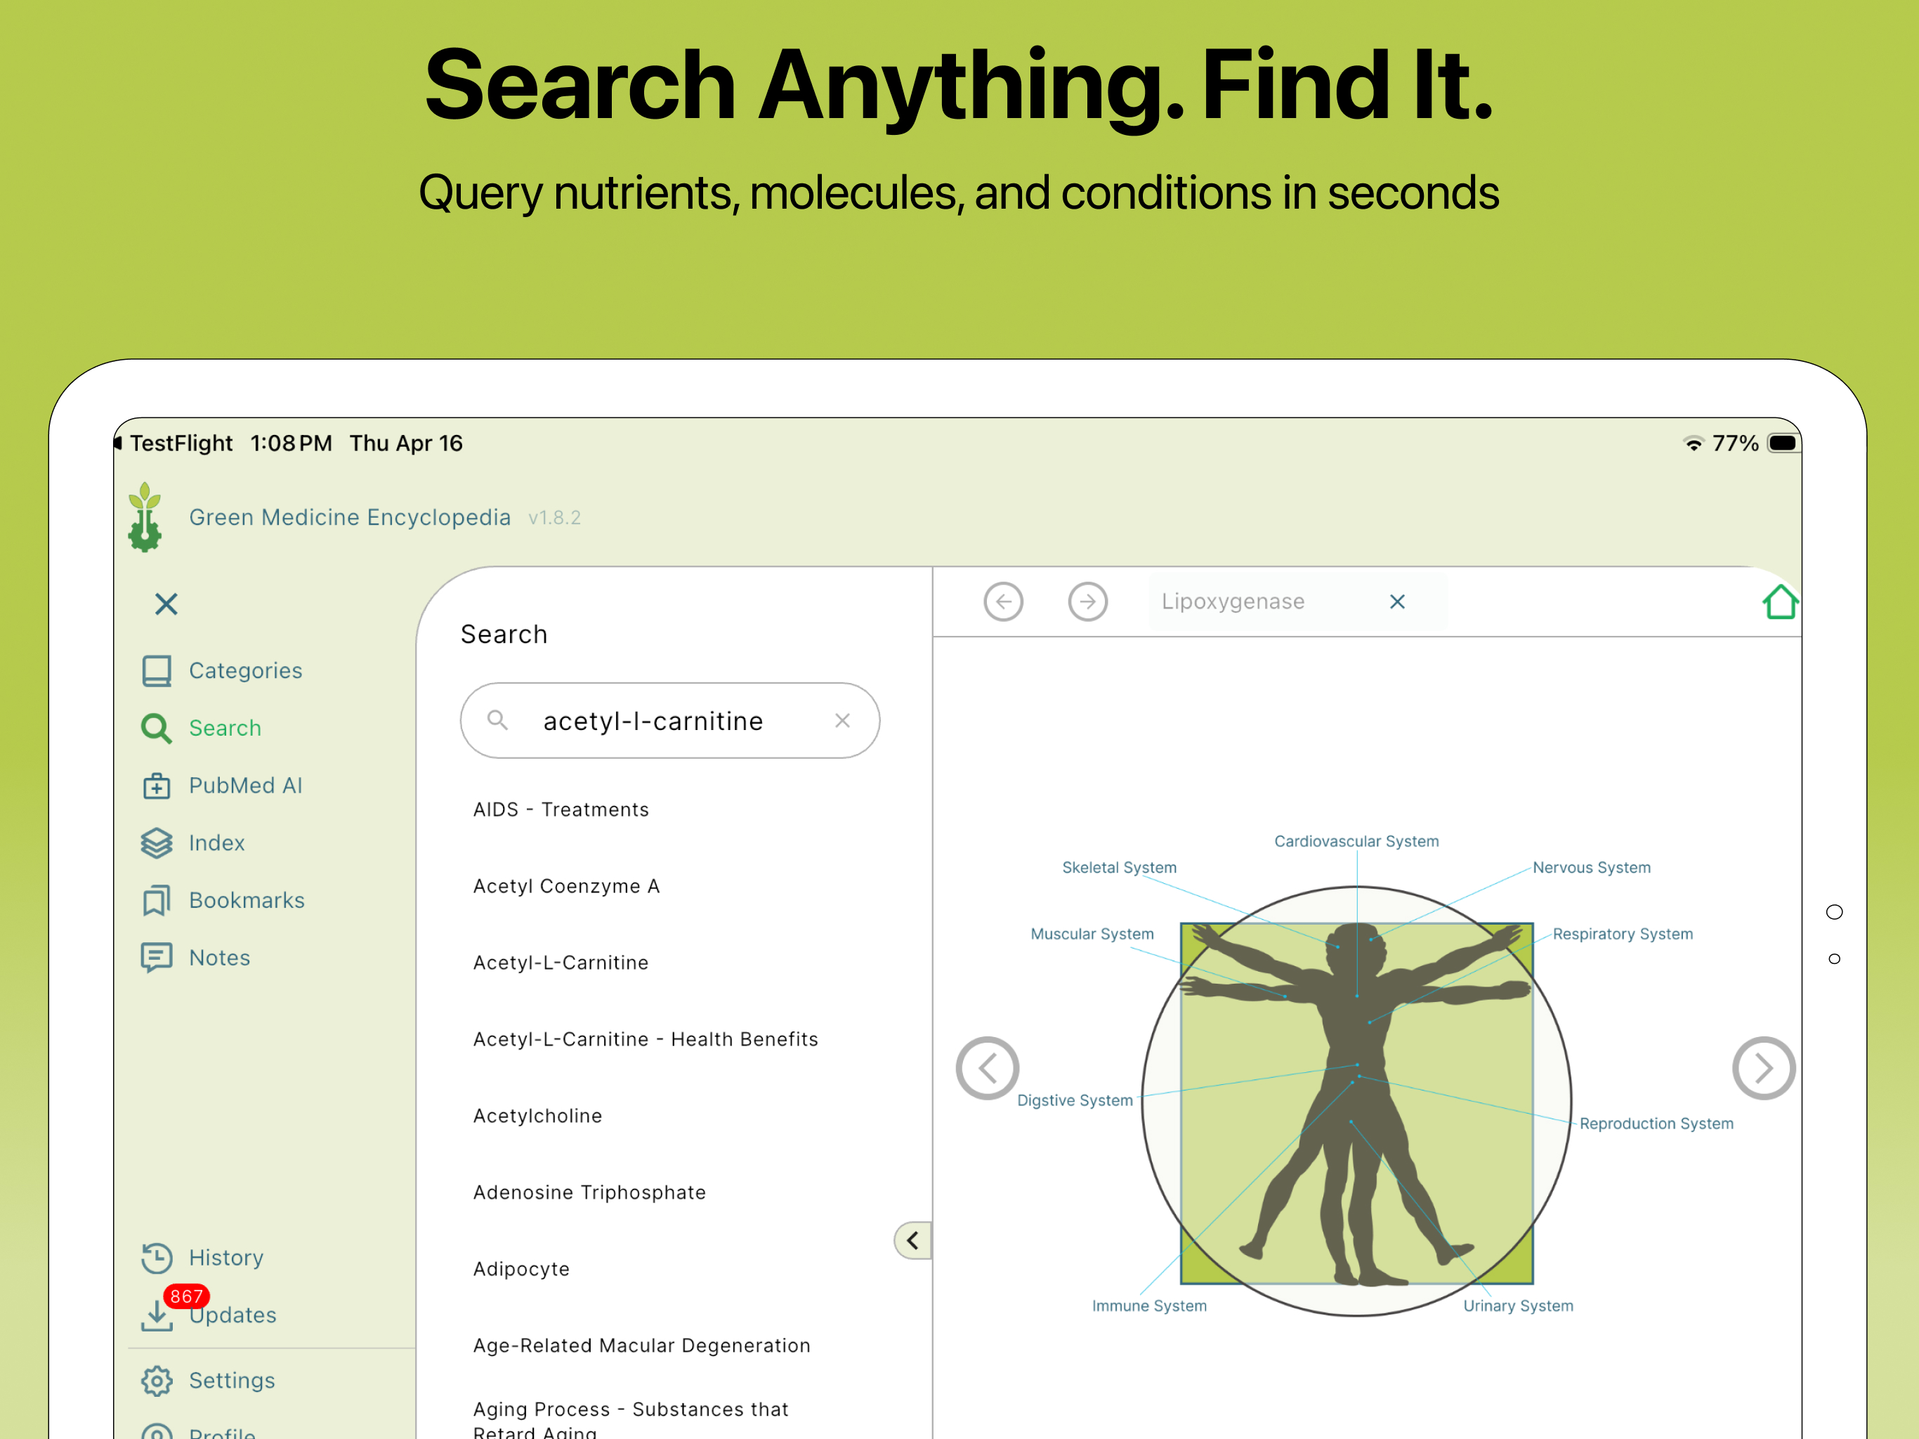1919x1439 pixels.
Task: Select Muscular System label
Action: pos(1092,934)
